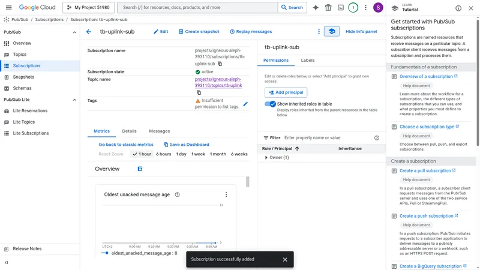Open Gemini AI assistant sparkle icon
This screenshot has width=480, height=270.
pos(316,7)
